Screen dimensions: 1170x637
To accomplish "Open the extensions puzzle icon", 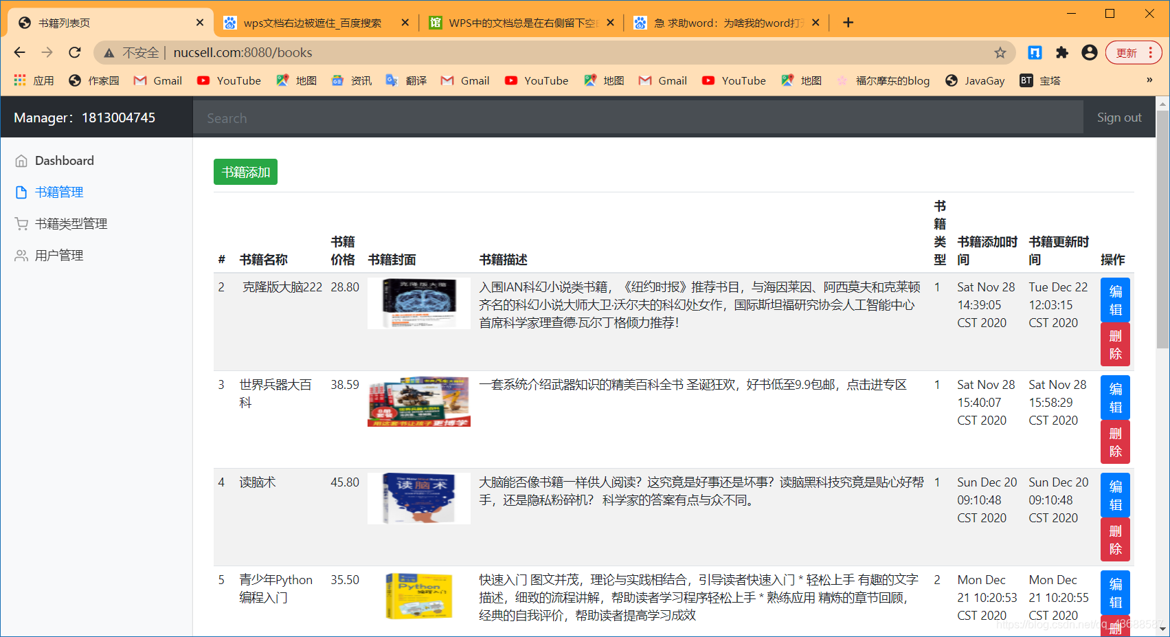I will (x=1062, y=53).
